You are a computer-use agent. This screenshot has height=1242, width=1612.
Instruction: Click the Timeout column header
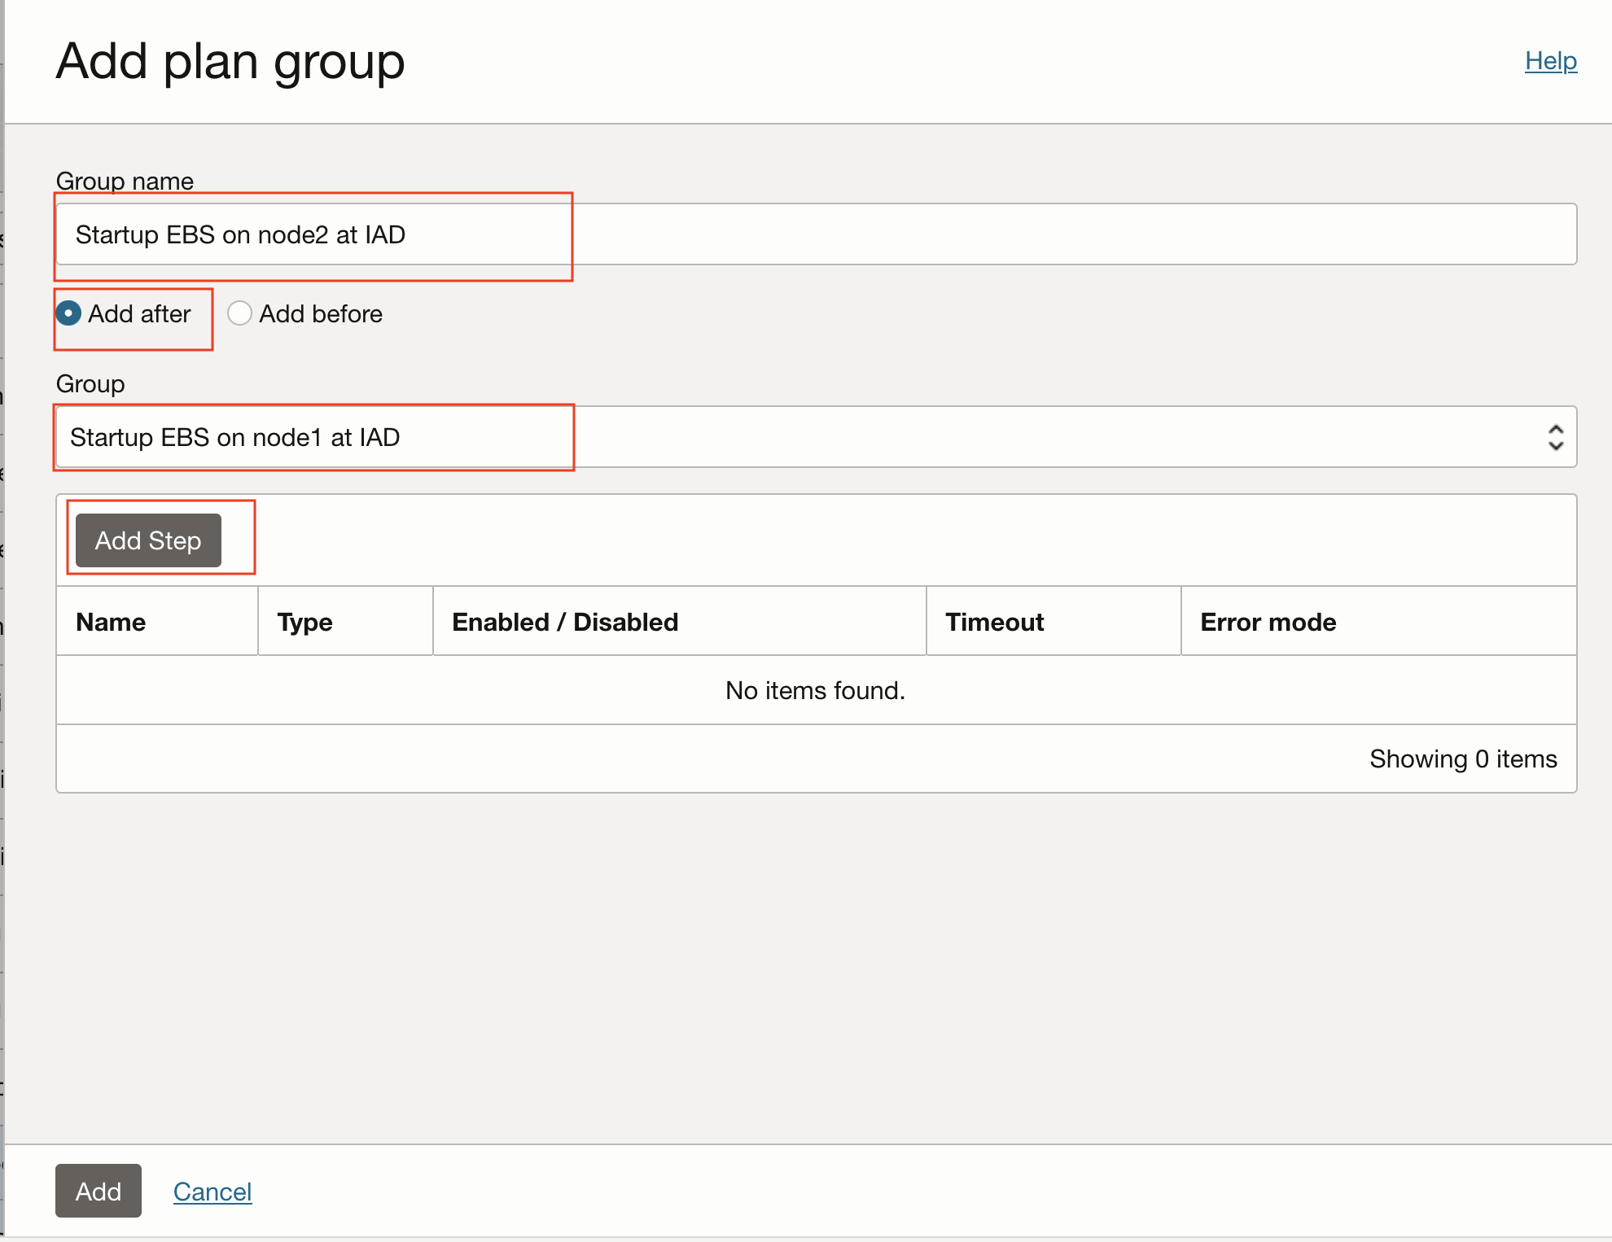(994, 622)
